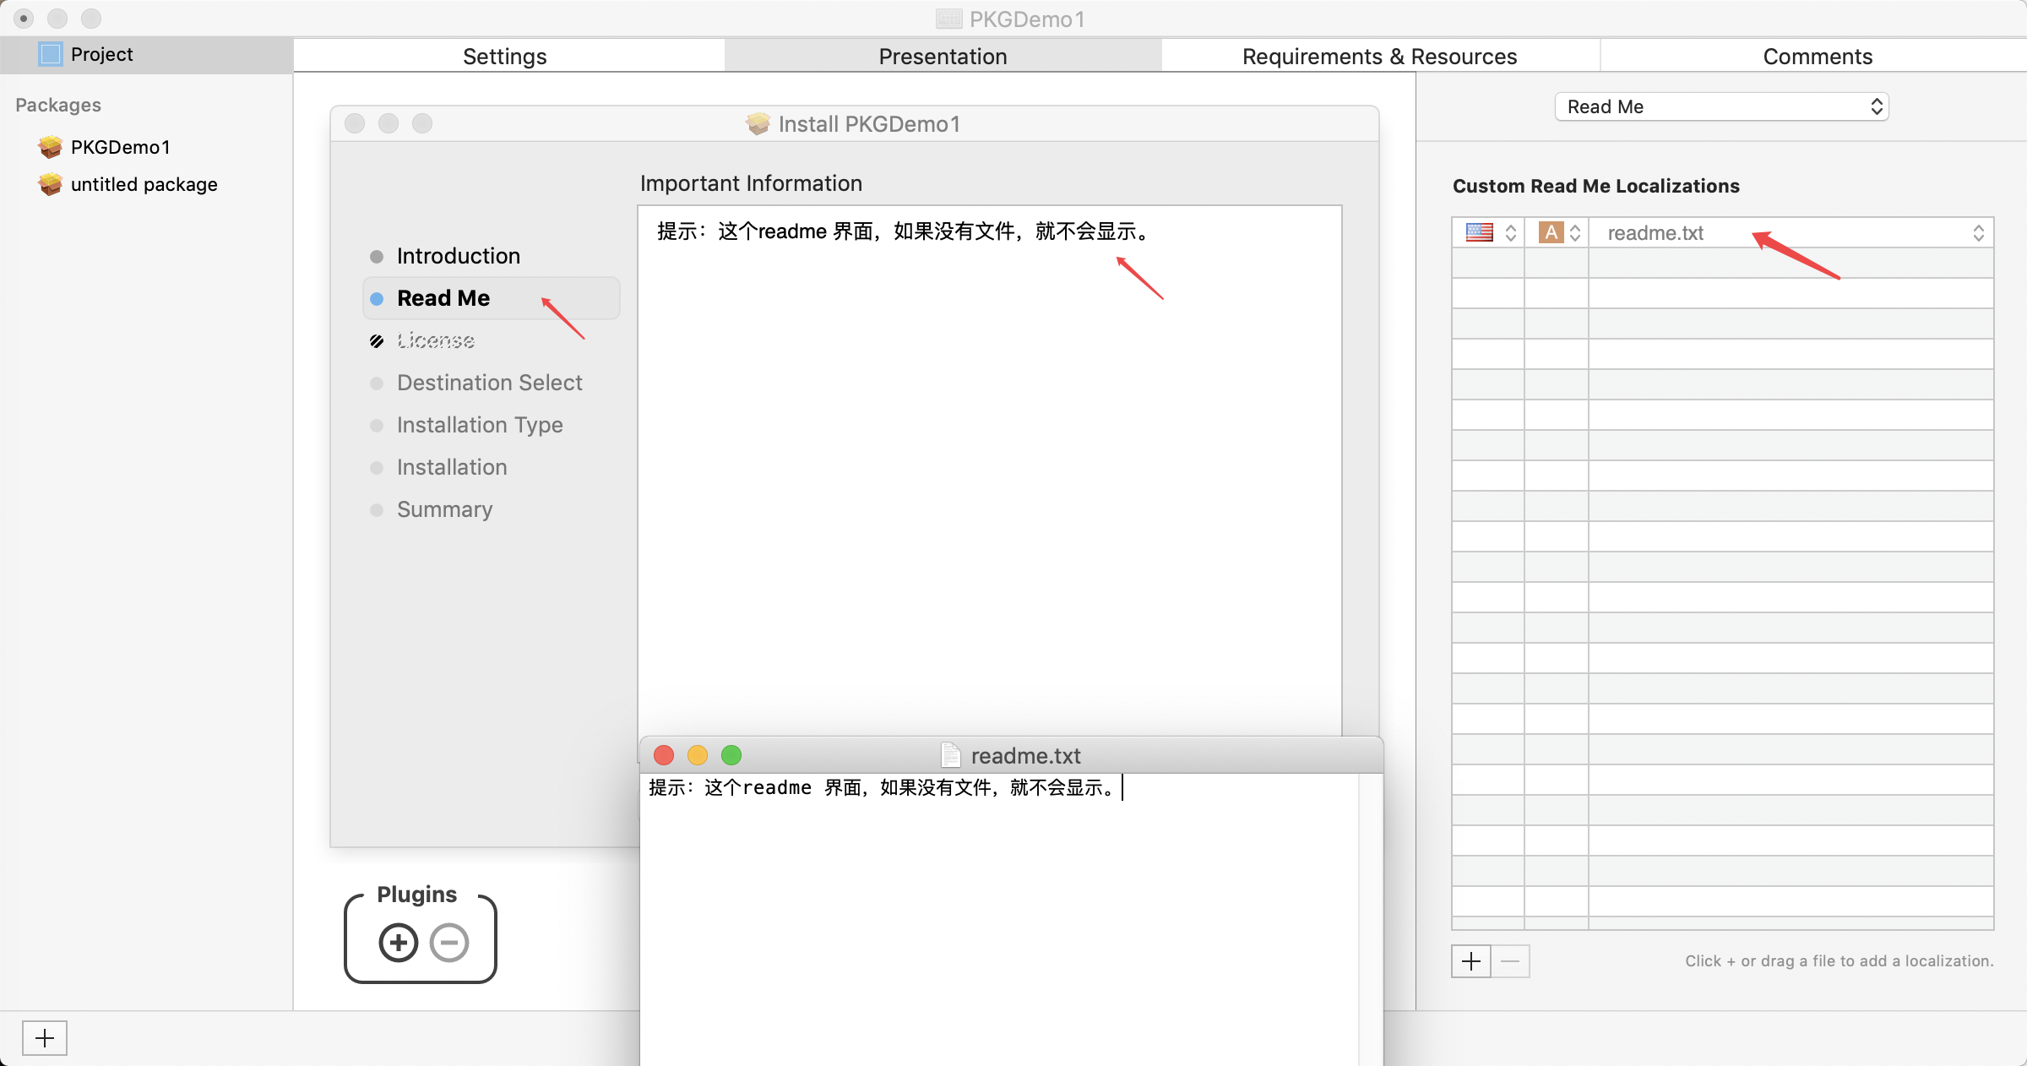2027x1066 pixels.
Task: Remove a plugin with the minus icon
Action: coord(448,942)
